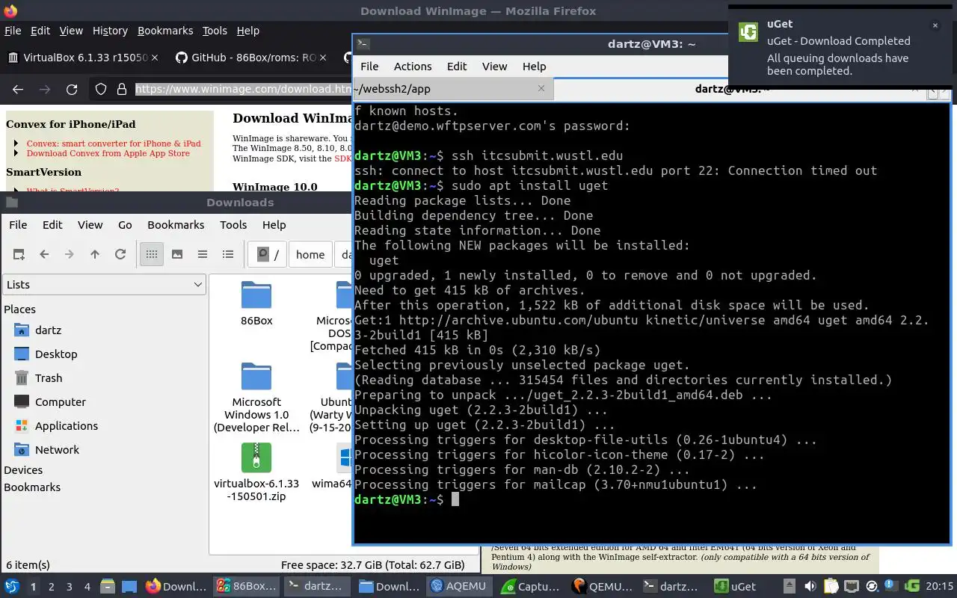This screenshot has height=598, width=957.
Task: Switch to 86Box taskbar window
Action: tap(247, 586)
